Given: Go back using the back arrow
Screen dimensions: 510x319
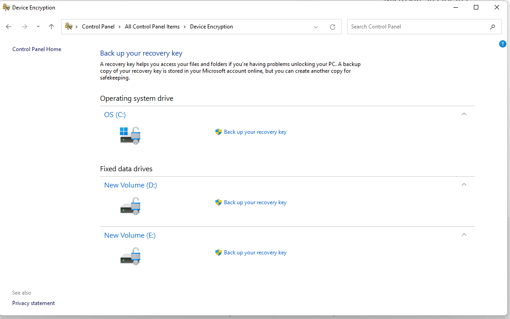Looking at the screenshot, I should pyautogui.click(x=8, y=27).
